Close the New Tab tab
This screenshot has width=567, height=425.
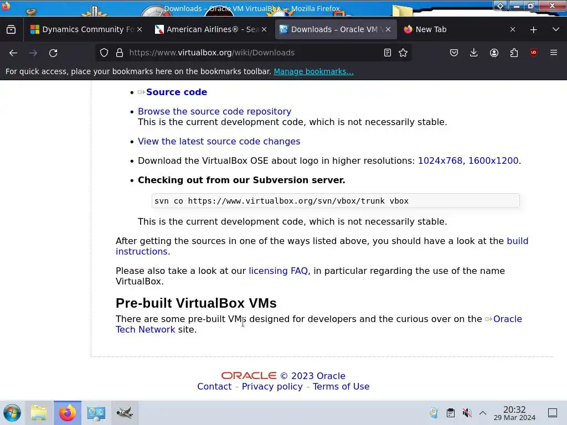pyautogui.click(x=513, y=29)
